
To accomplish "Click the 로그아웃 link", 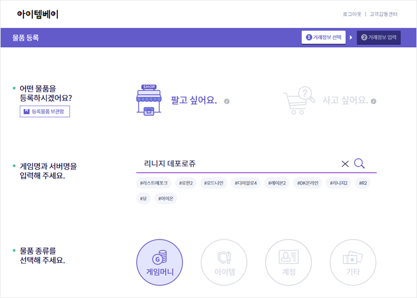I will coord(352,14).
